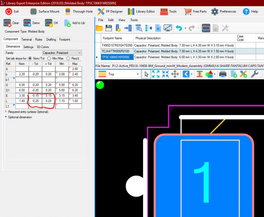Click the zoom to fit arrows icon
The image size is (264, 217).
tap(156, 74)
